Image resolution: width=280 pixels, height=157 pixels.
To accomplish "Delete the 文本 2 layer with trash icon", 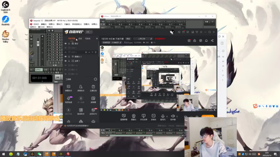I will coord(96,52).
